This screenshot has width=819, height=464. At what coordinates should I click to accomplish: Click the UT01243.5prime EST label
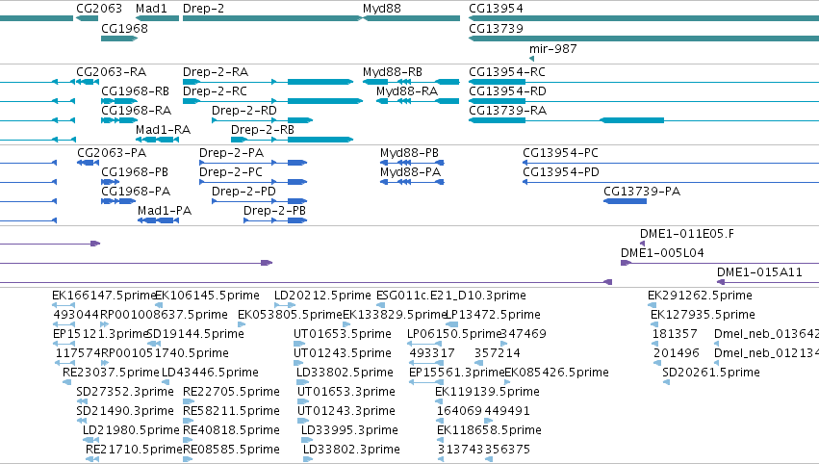click(343, 353)
